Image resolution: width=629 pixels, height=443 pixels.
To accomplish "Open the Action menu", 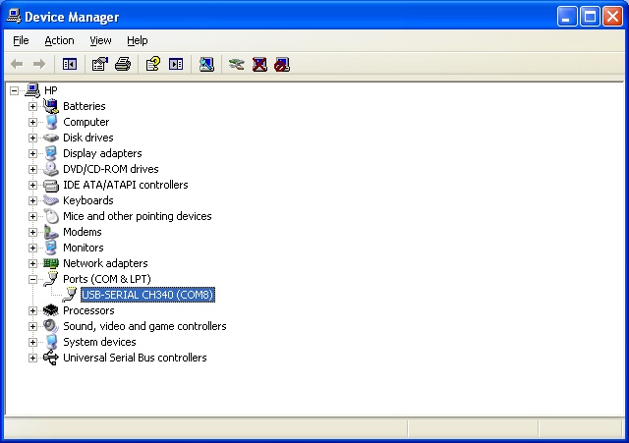I will coord(59,40).
